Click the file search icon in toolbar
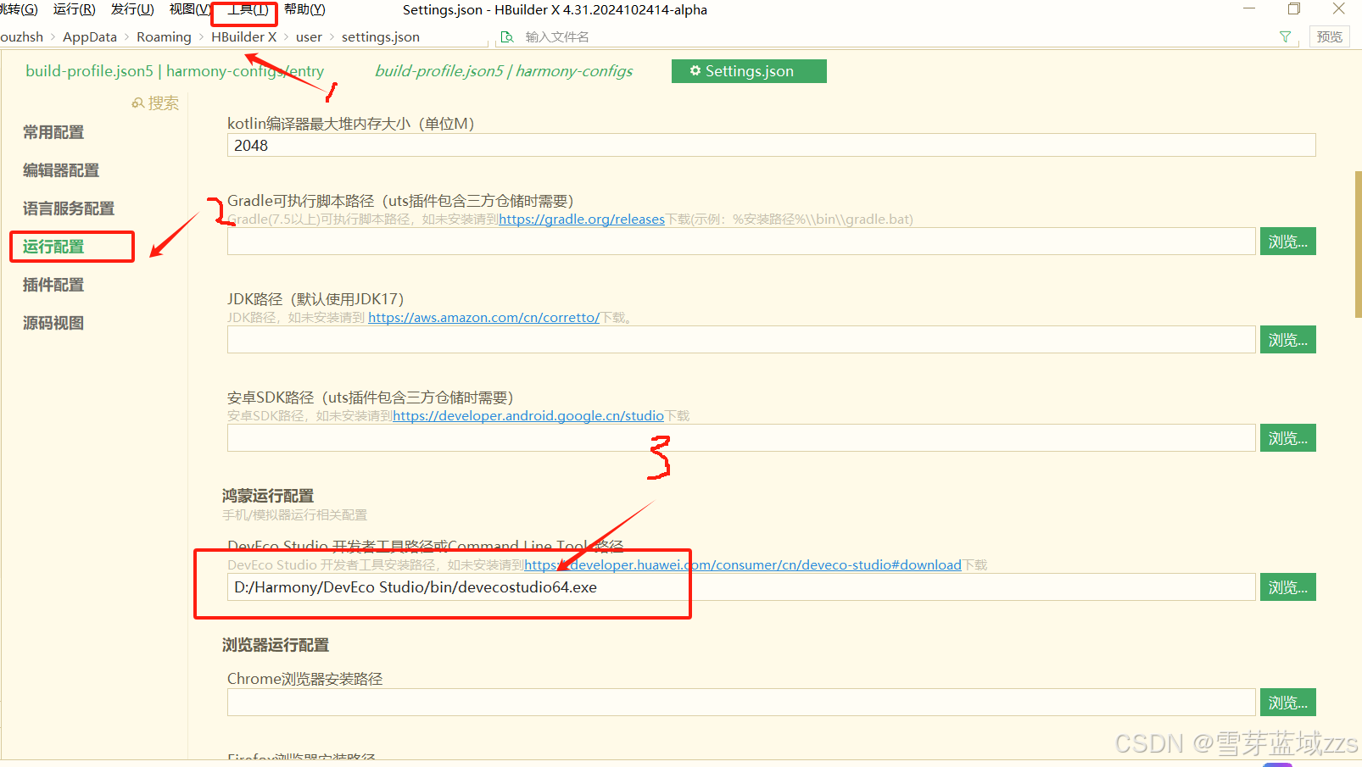 [507, 36]
